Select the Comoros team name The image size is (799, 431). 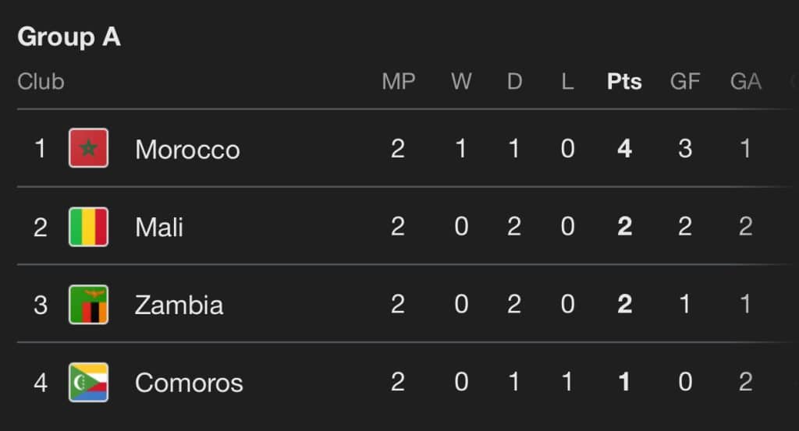189,383
